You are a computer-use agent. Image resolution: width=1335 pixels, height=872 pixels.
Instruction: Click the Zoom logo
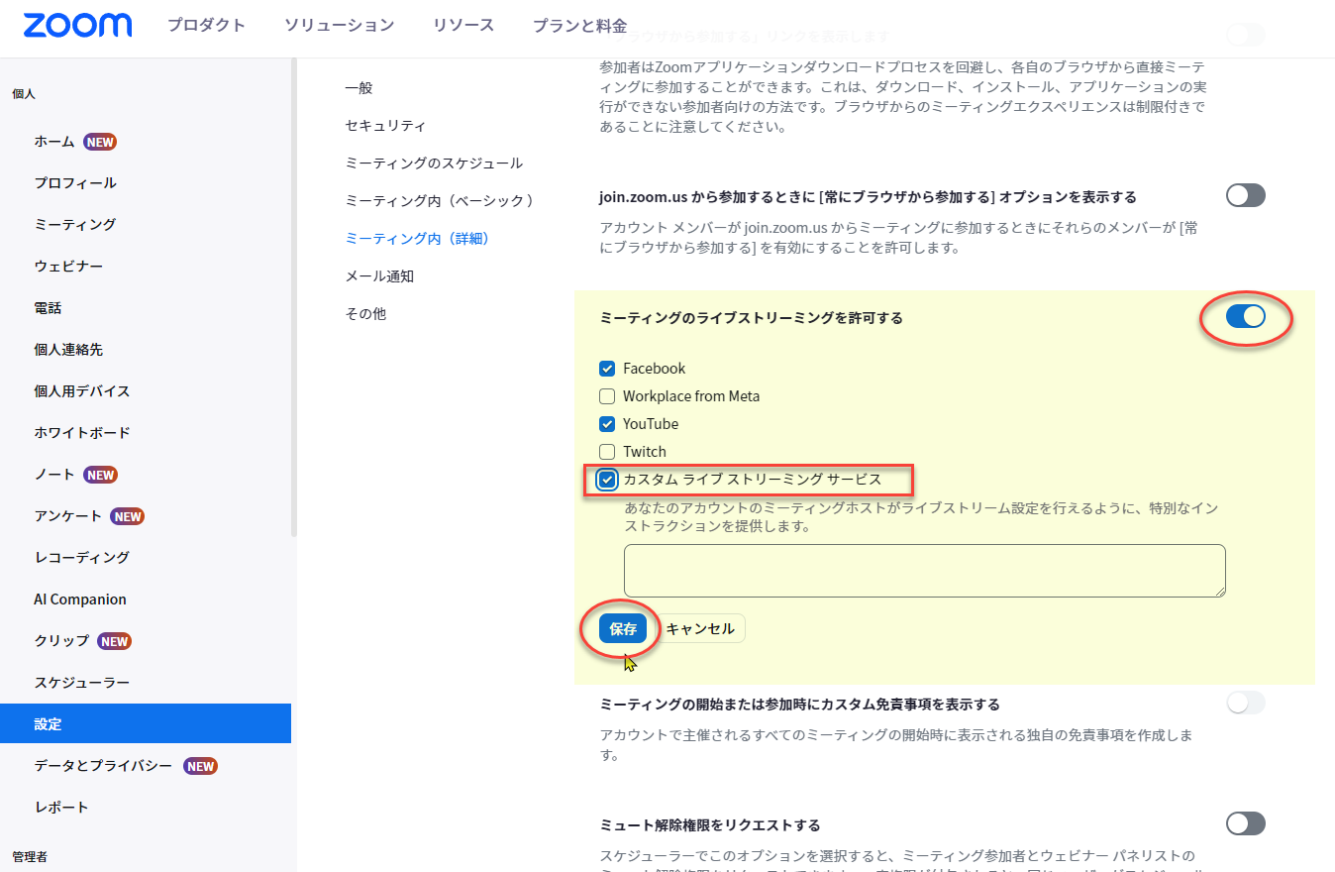tap(77, 26)
